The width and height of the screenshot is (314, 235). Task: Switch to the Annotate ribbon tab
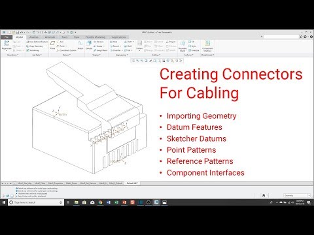point(50,37)
